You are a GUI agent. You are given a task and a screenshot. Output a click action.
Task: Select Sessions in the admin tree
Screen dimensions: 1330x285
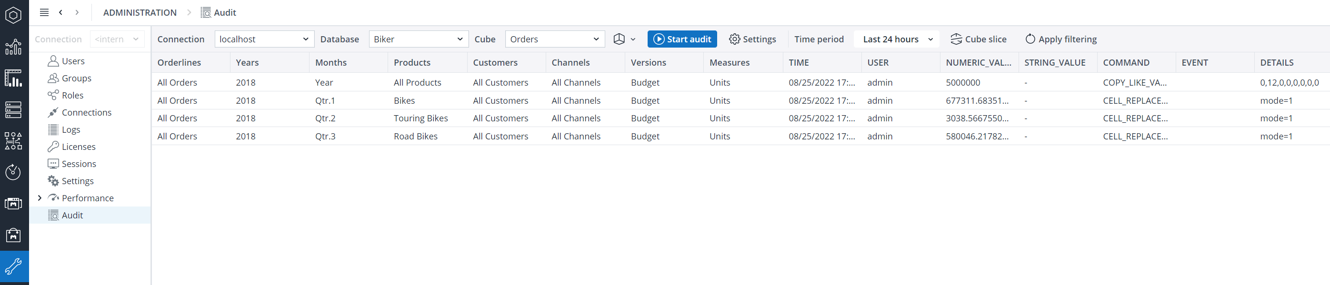(x=79, y=164)
